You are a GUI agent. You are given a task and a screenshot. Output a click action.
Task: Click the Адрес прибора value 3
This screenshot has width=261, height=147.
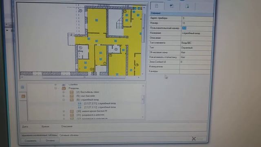[x=197, y=18]
